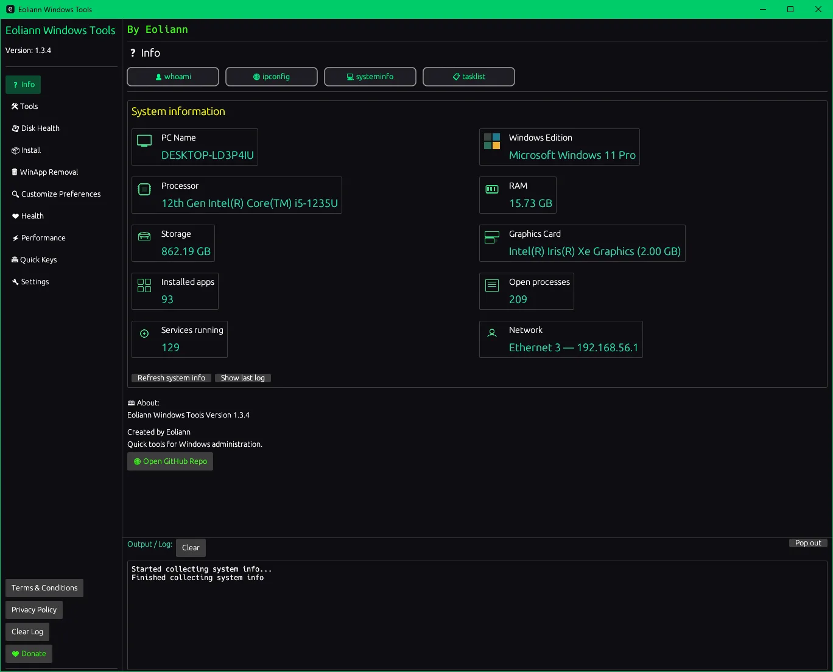The width and height of the screenshot is (833, 672).
Task: Click the Services running icon
Action: coord(144,334)
